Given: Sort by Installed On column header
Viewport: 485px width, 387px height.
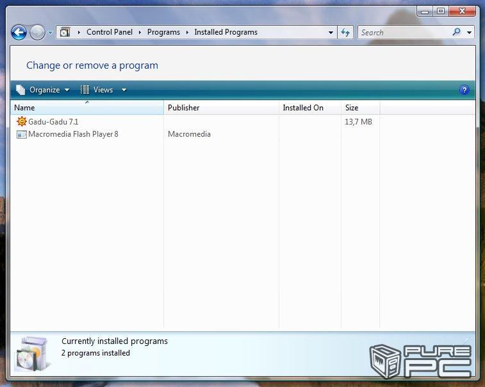Looking at the screenshot, I should [310, 108].
